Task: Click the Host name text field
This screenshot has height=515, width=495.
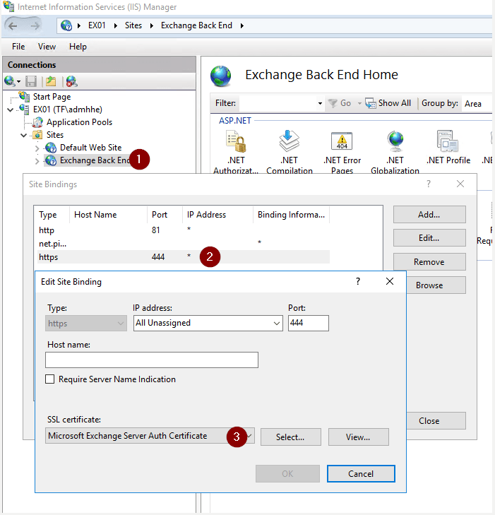Action: point(152,360)
